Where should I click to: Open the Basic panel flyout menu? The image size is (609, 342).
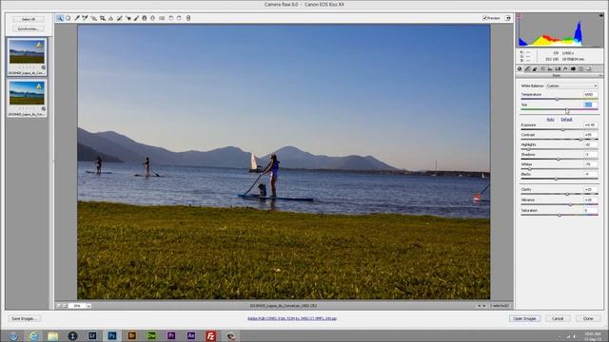point(600,75)
